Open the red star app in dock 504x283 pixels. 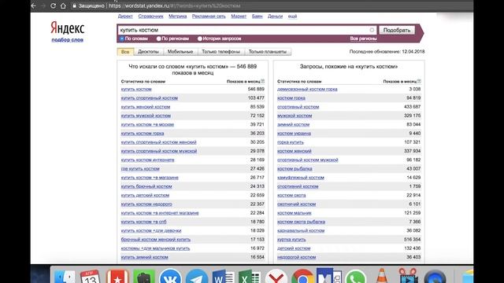tap(117, 277)
